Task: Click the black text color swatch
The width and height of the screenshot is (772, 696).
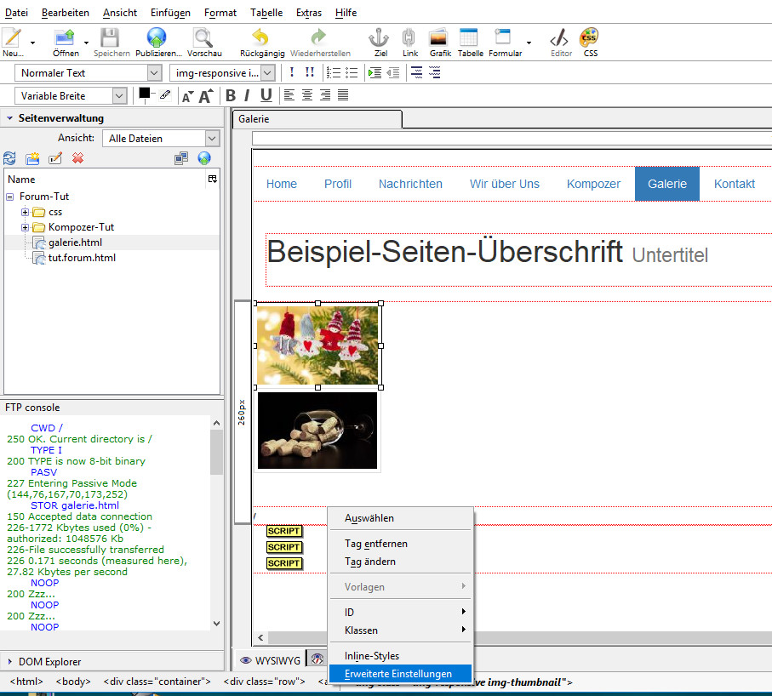Action: (x=145, y=94)
